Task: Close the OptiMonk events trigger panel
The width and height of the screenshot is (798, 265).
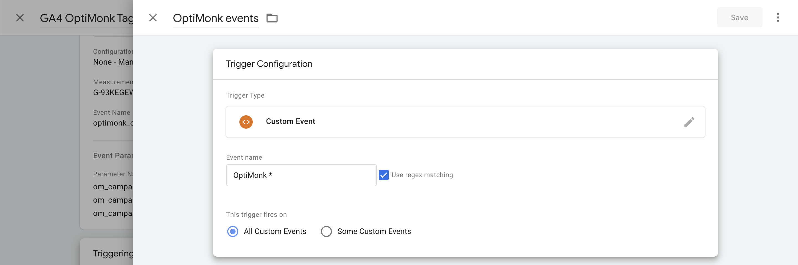Action: [153, 18]
